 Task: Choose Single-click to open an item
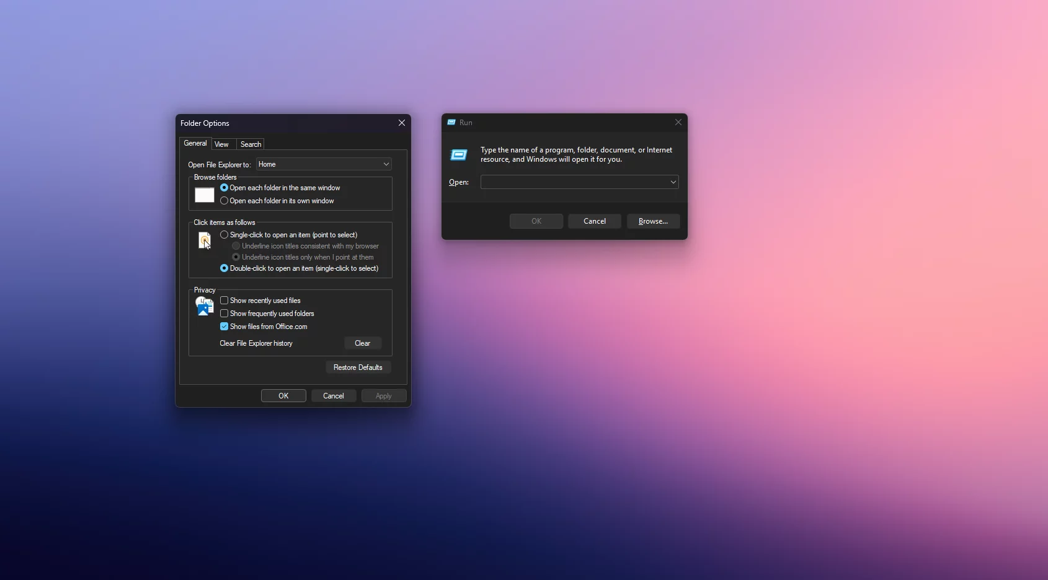[224, 235]
